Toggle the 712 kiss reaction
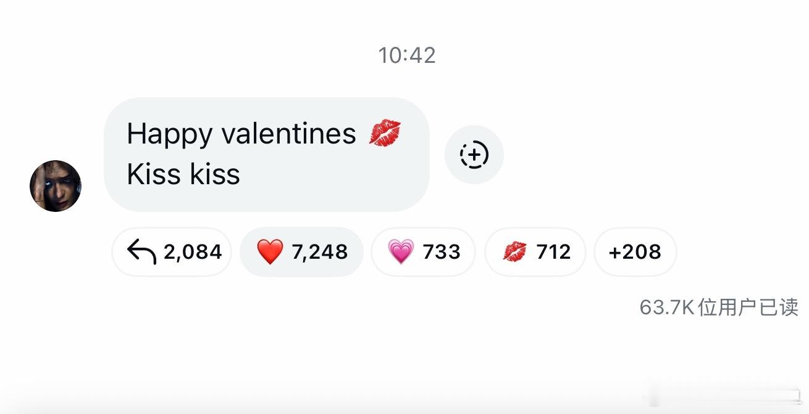 (x=535, y=252)
